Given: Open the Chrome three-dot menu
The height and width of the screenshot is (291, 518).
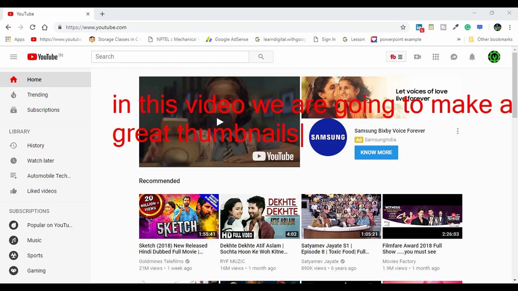Looking at the screenshot, I should click(510, 27).
